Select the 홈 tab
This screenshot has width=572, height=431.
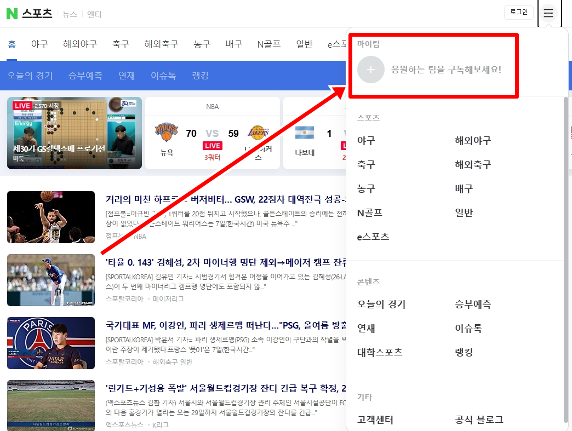pos(12,44)
